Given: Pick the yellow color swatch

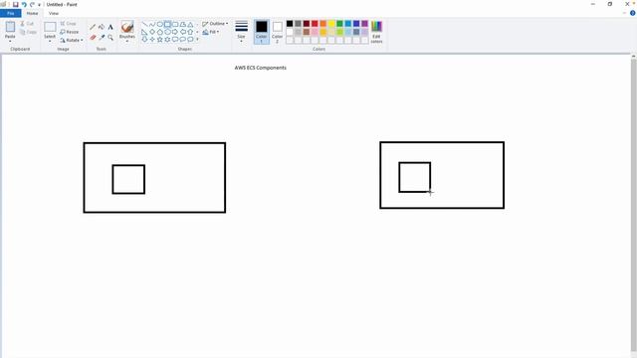Looking at the screenshot, I should tap(331, 24).
